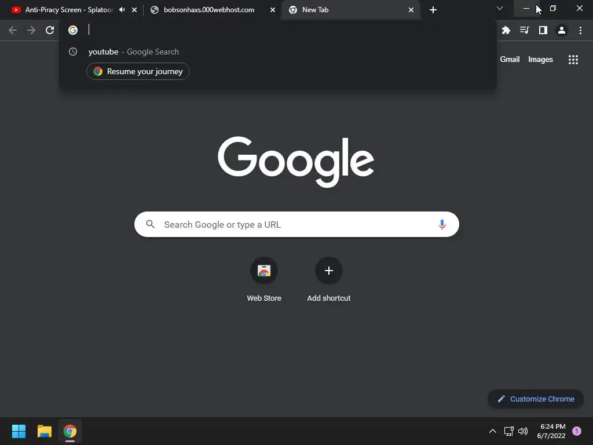Switch to the bobsonhaxs.000webhost.com tab
Screen dimensions: 593x445
(208, 10)
